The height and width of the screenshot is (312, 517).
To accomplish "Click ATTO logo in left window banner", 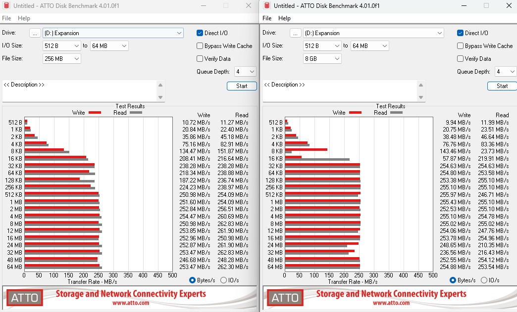I will pos(24,298).
